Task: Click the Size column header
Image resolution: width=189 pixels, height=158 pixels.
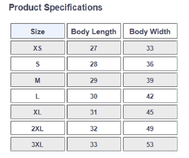Action: point(38,32)
